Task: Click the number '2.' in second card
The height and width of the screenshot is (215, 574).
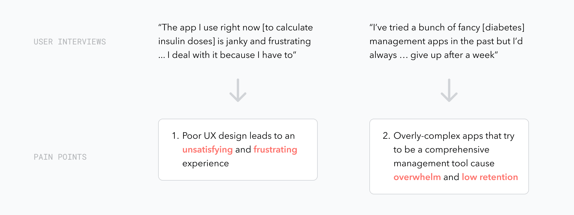Action: (387, 136)
